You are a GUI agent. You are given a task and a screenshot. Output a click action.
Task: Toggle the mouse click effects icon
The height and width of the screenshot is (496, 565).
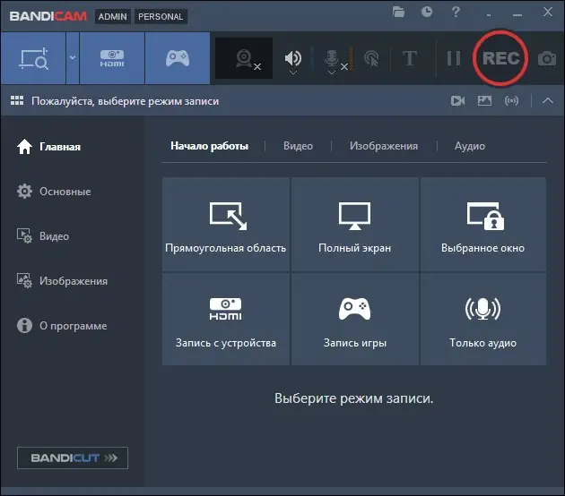click(371, 58)
